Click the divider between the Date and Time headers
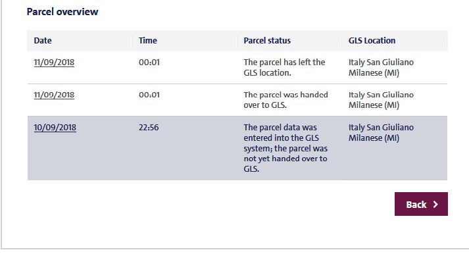 click(132, 40)
